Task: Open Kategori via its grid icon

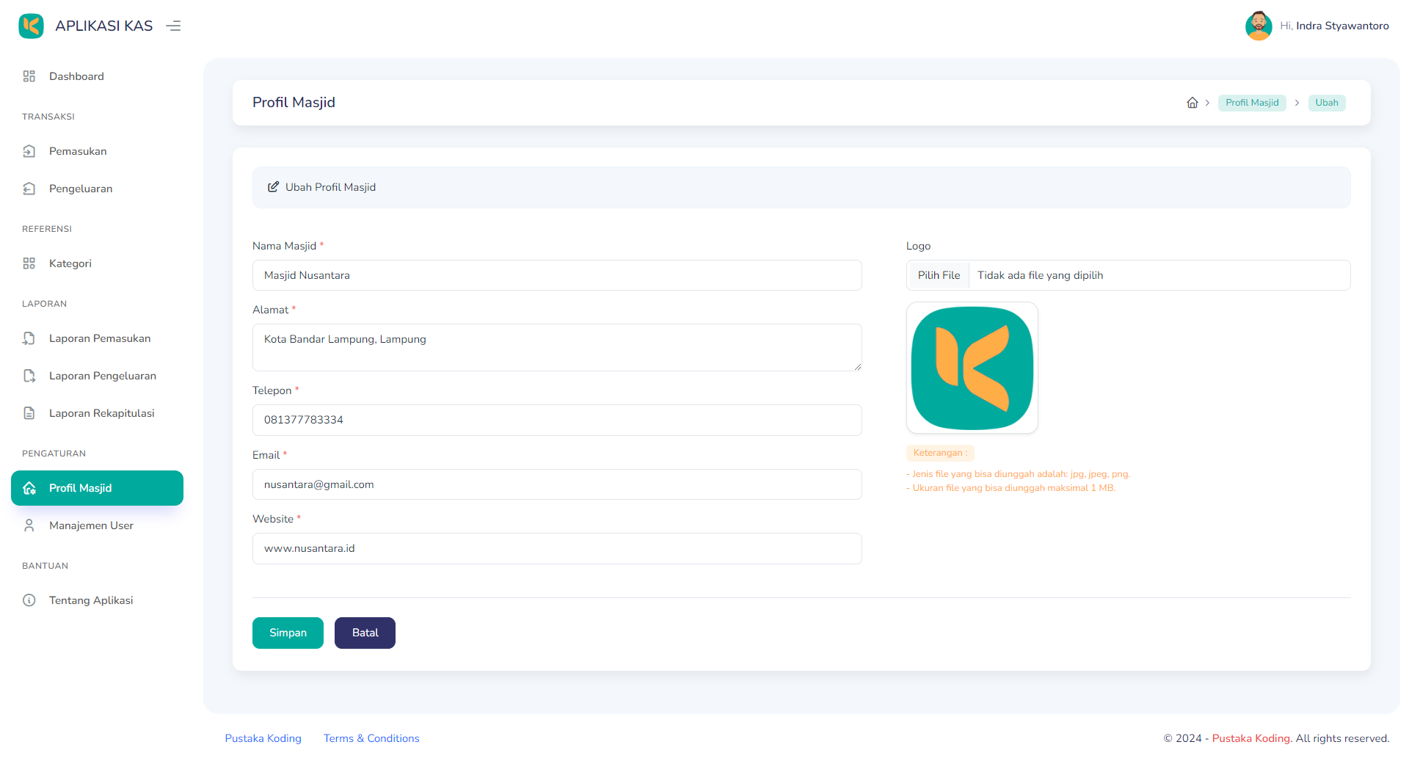Action: pos(29,263)
